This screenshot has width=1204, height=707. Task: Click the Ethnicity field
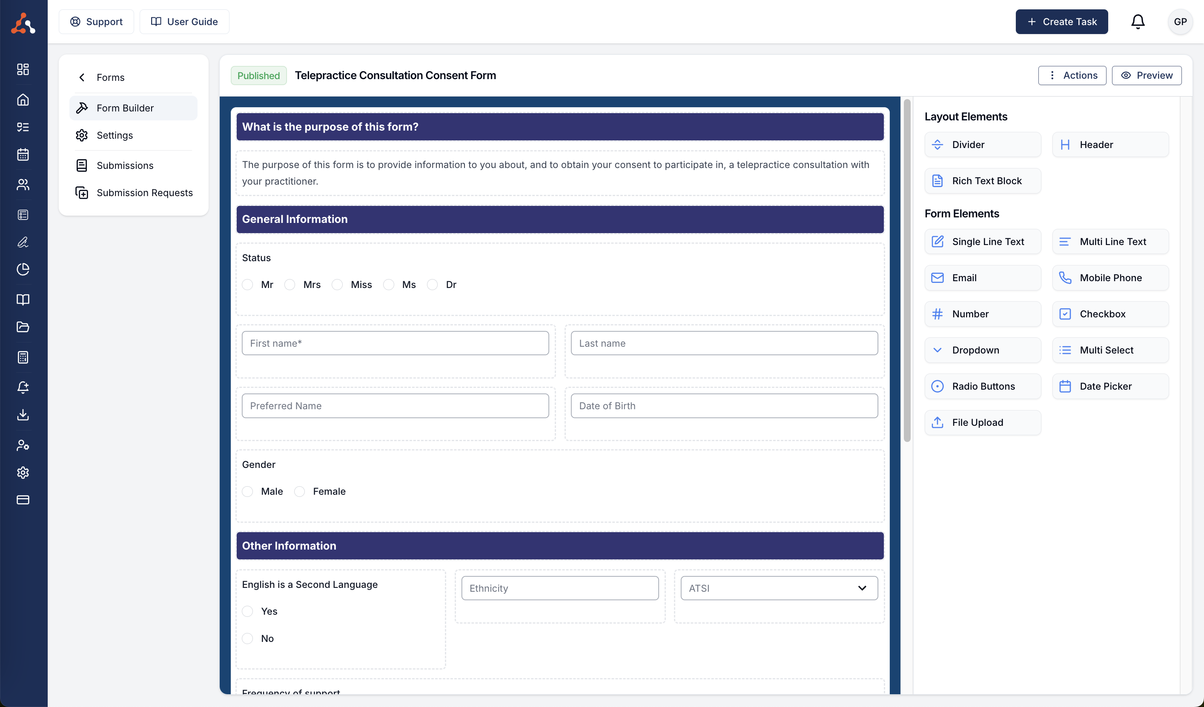560,588
